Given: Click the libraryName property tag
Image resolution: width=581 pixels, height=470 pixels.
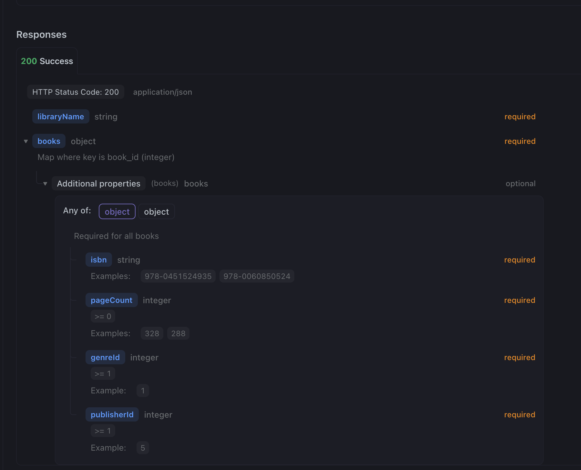Looking at the screenshot, I should pyautogui.click(x=61, y=117).
